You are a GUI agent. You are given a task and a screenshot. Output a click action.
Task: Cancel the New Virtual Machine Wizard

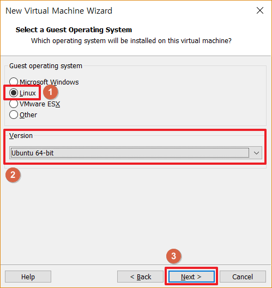(243, 277)
